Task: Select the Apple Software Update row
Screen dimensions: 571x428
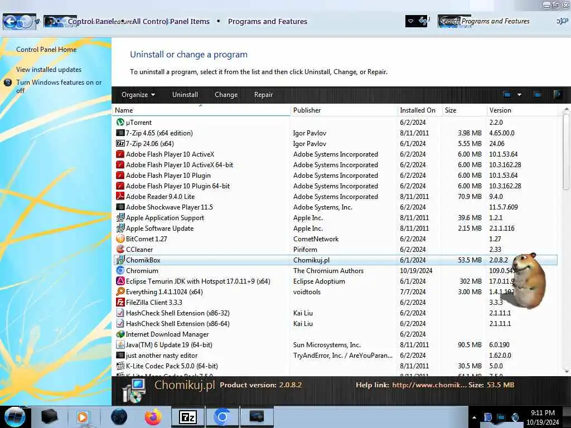Action: coord(335,228)
